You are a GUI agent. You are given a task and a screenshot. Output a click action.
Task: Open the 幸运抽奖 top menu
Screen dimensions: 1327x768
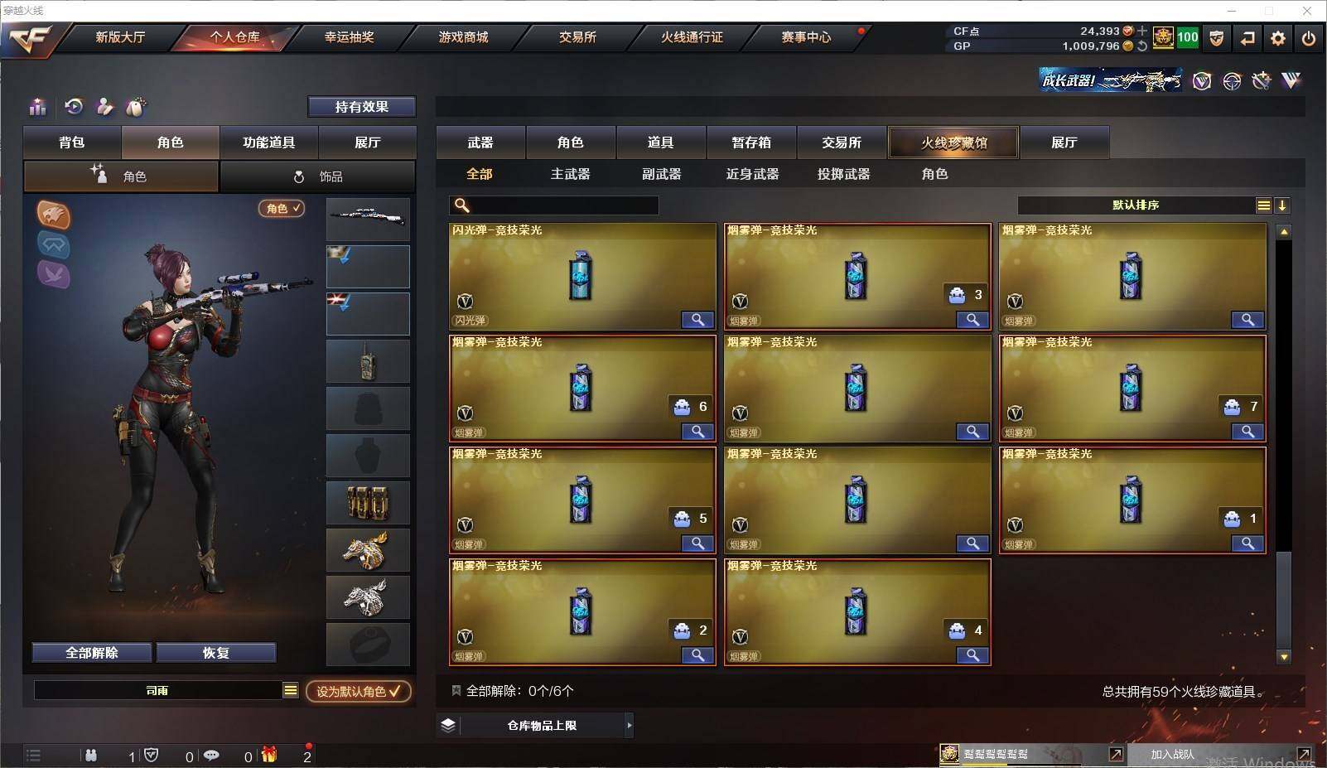[x=349, y=37]
